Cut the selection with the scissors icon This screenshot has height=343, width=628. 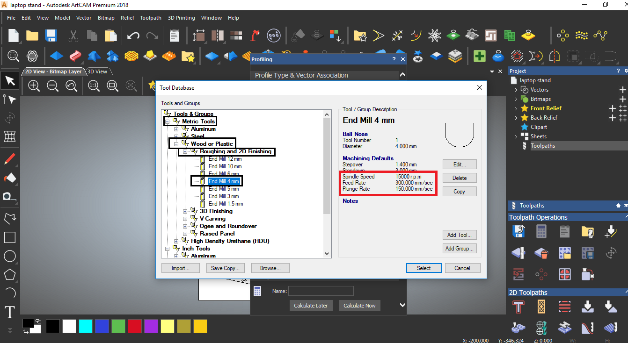click(x=73, y=36)
